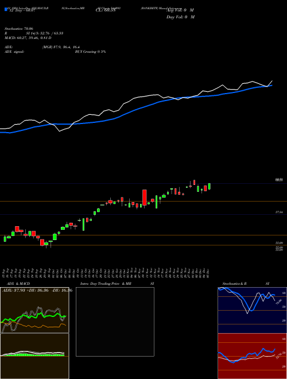Click the thick blue moving average line
Viewport: 287px width, 379px height.
click(135, 110)
